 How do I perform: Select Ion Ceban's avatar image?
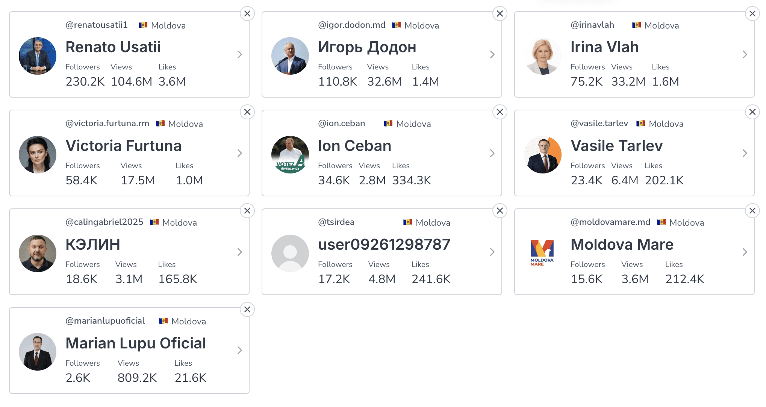point(290,155)
